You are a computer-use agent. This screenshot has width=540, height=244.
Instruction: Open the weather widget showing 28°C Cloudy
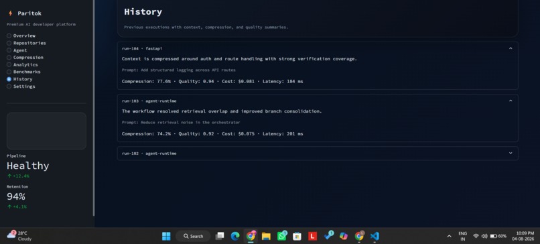[19, 236]
